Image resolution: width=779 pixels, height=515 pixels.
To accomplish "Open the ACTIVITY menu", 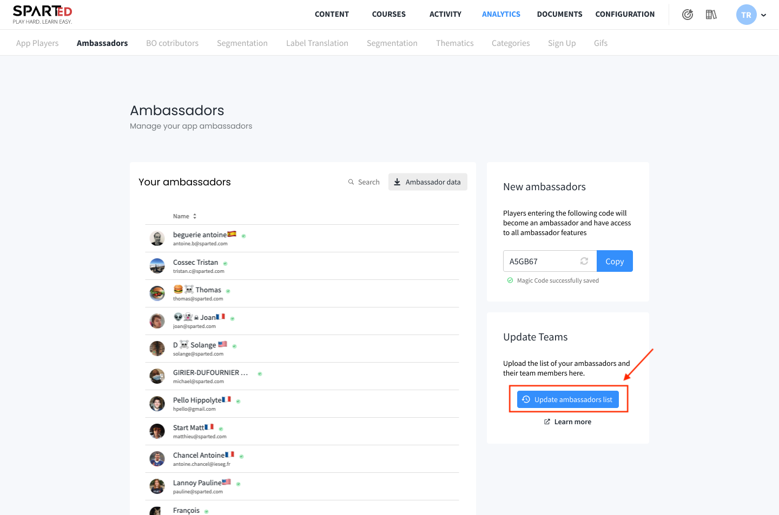I will (x=445, y=15).
